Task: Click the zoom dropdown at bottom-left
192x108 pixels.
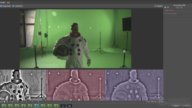Action: (1, 102)
